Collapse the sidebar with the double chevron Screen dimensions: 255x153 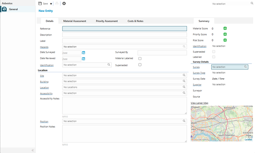click(x=33, y=150)
